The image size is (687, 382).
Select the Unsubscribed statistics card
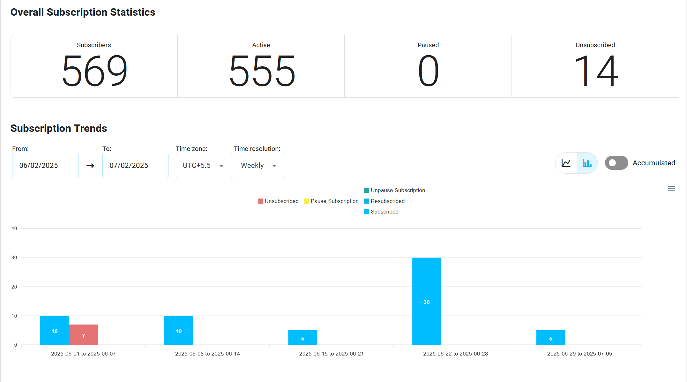click(595, 66)
